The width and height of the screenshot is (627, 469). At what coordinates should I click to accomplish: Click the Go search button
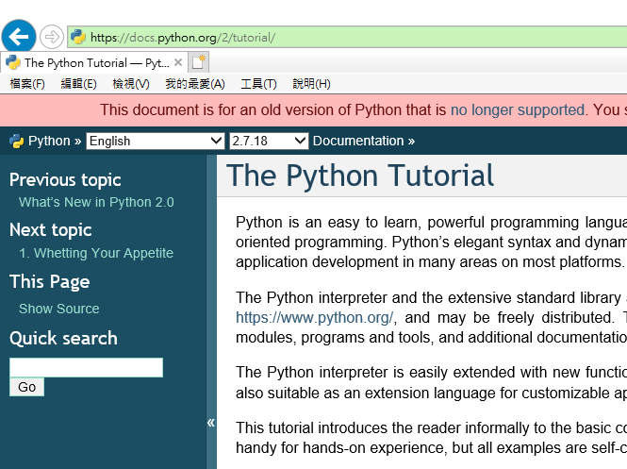coord(26,387)
